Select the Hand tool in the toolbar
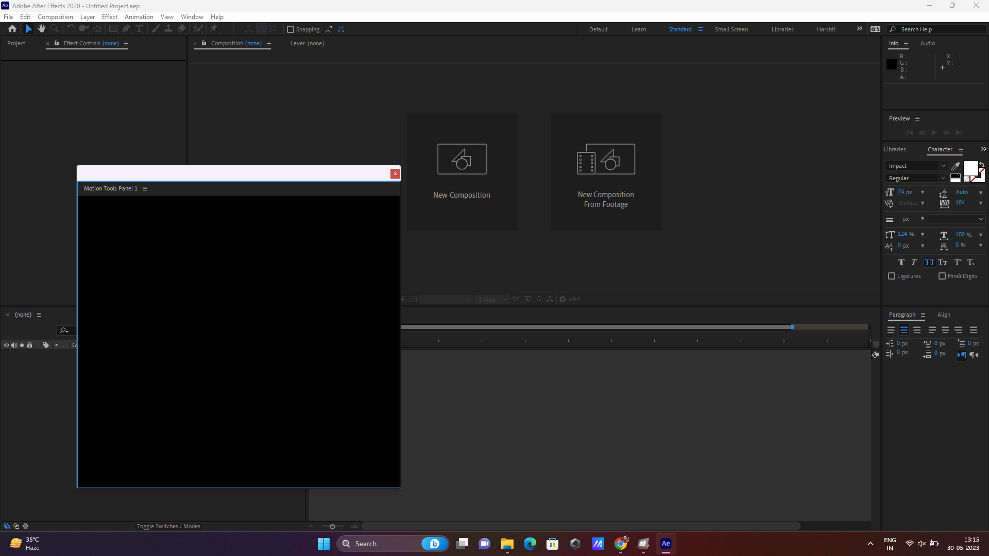Viewport: 989px width, 556px height. 42,29
